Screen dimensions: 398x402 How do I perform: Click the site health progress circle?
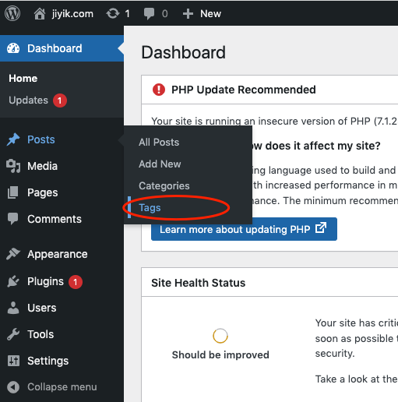pyautogui.click(x=220, y=336)
